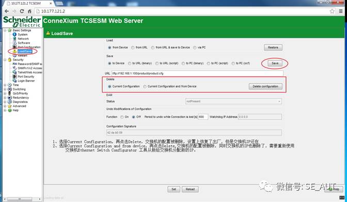Viewport: 347px width, 202px height.
Task: Open the System tree entry
Action: [x=23, y=34]
